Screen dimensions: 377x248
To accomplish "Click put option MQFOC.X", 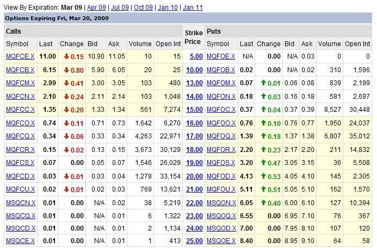I will click(221, 109).
